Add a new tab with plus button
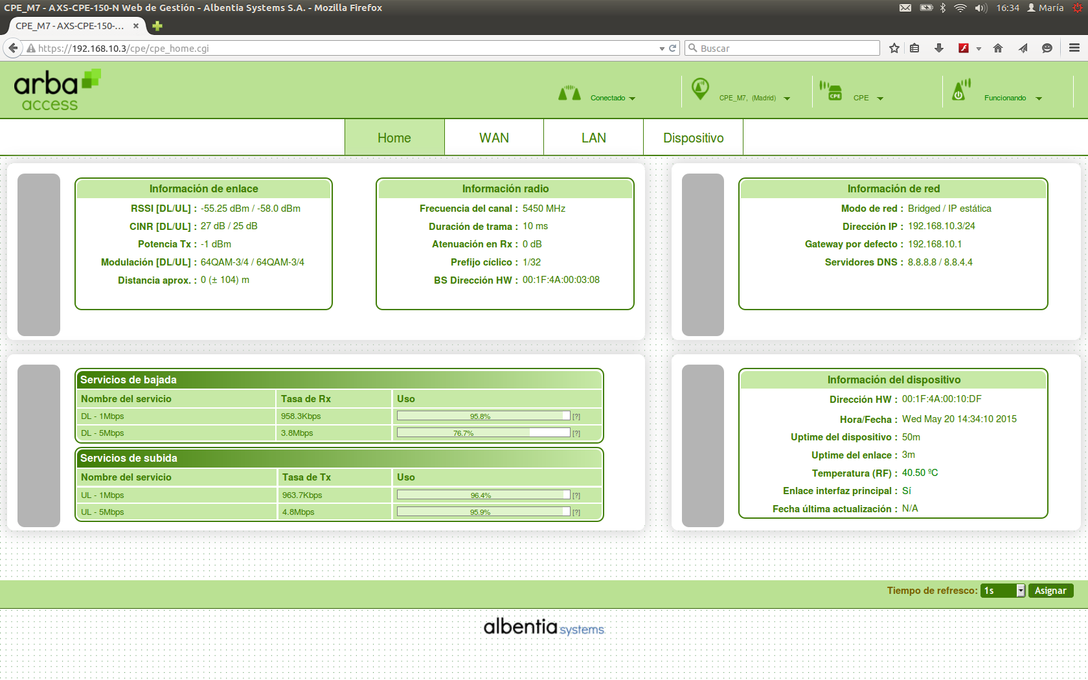Screen dimensions: 1088x680 tap(157, 26)
